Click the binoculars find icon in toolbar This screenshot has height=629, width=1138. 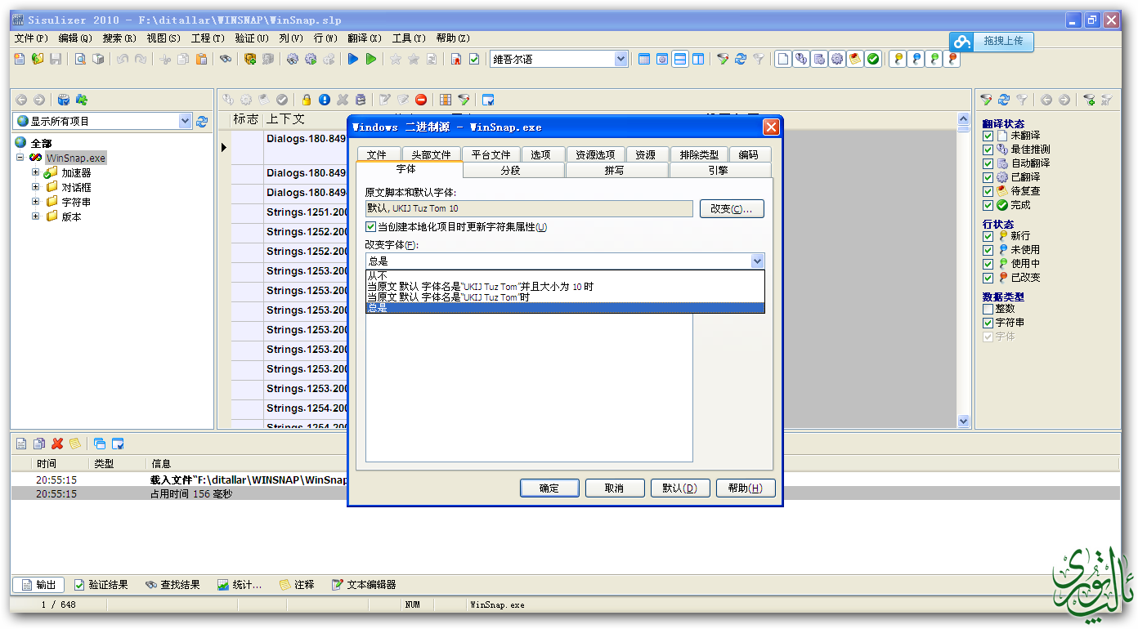coord(225,59)
